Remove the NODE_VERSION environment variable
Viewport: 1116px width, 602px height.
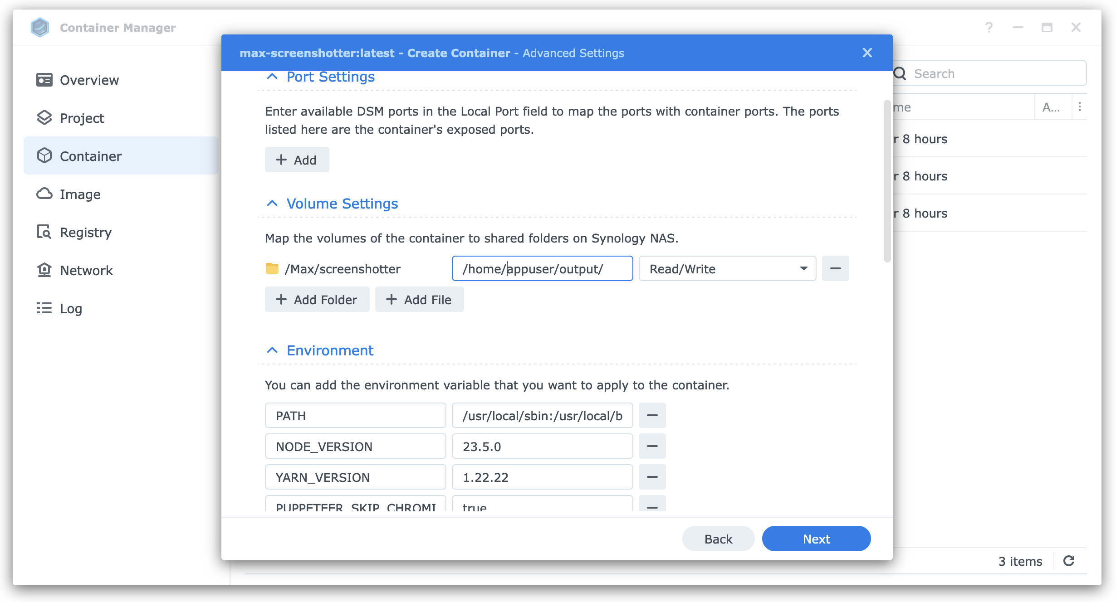click(x=652, y=446)
